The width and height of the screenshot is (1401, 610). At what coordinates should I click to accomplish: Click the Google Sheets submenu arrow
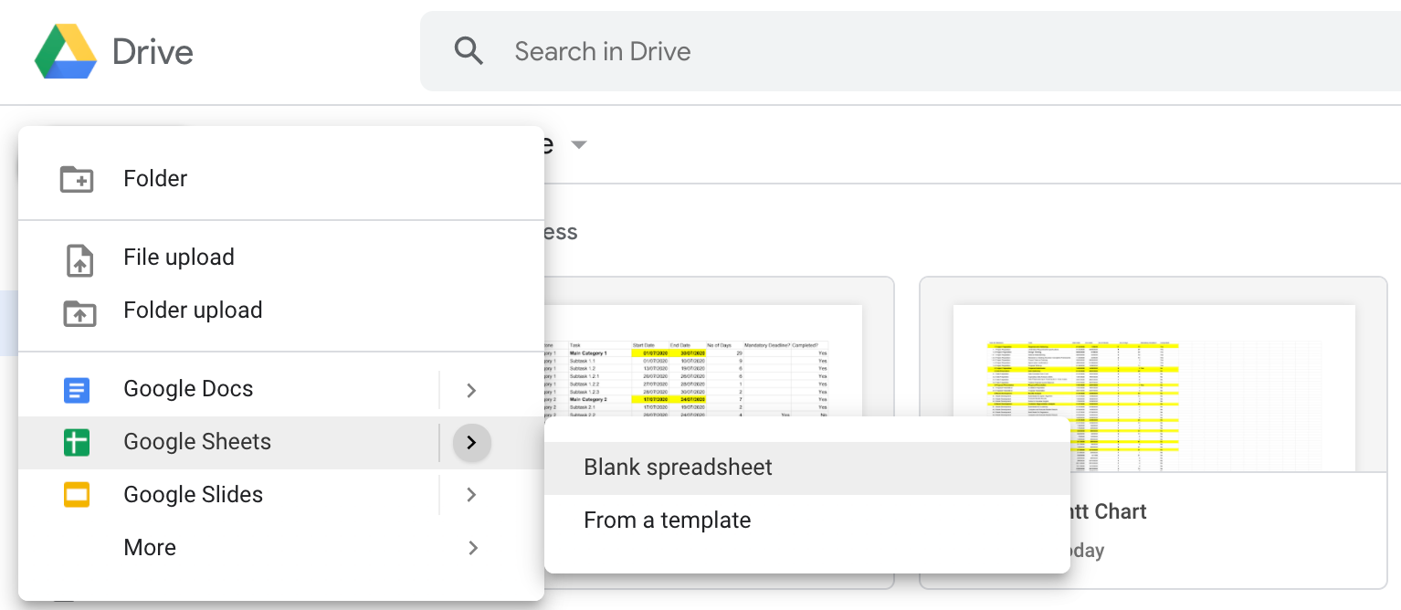471,443
